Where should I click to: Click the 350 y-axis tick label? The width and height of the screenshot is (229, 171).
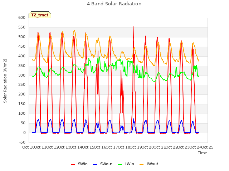pyautogui.click(x=22, y=66)
